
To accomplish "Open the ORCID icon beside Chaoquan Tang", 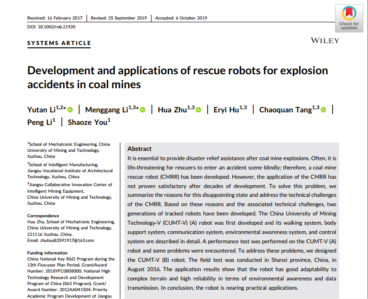I will pyautogui.click(x=323, y=110).
